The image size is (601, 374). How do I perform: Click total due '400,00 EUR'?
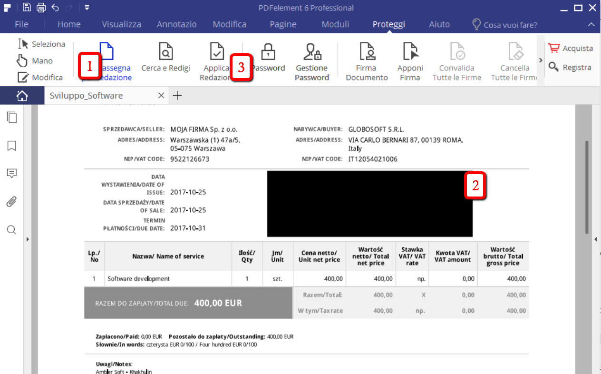(x=218, y=303)
